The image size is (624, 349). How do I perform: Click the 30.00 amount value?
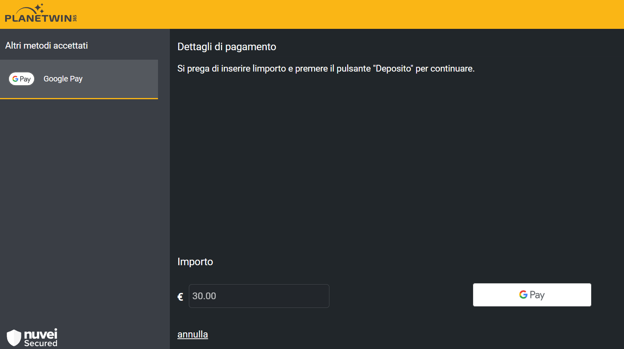pos(204,296)
